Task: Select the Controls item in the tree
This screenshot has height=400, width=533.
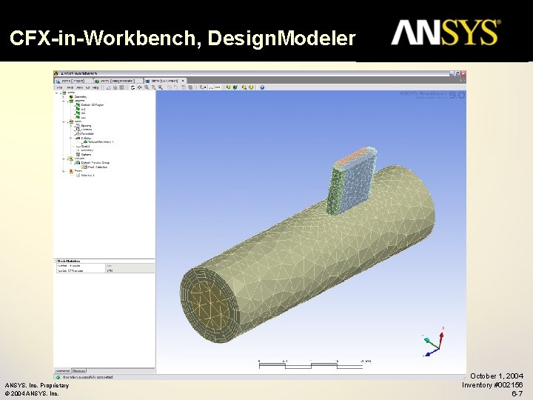Action: [x=87, y=130]
